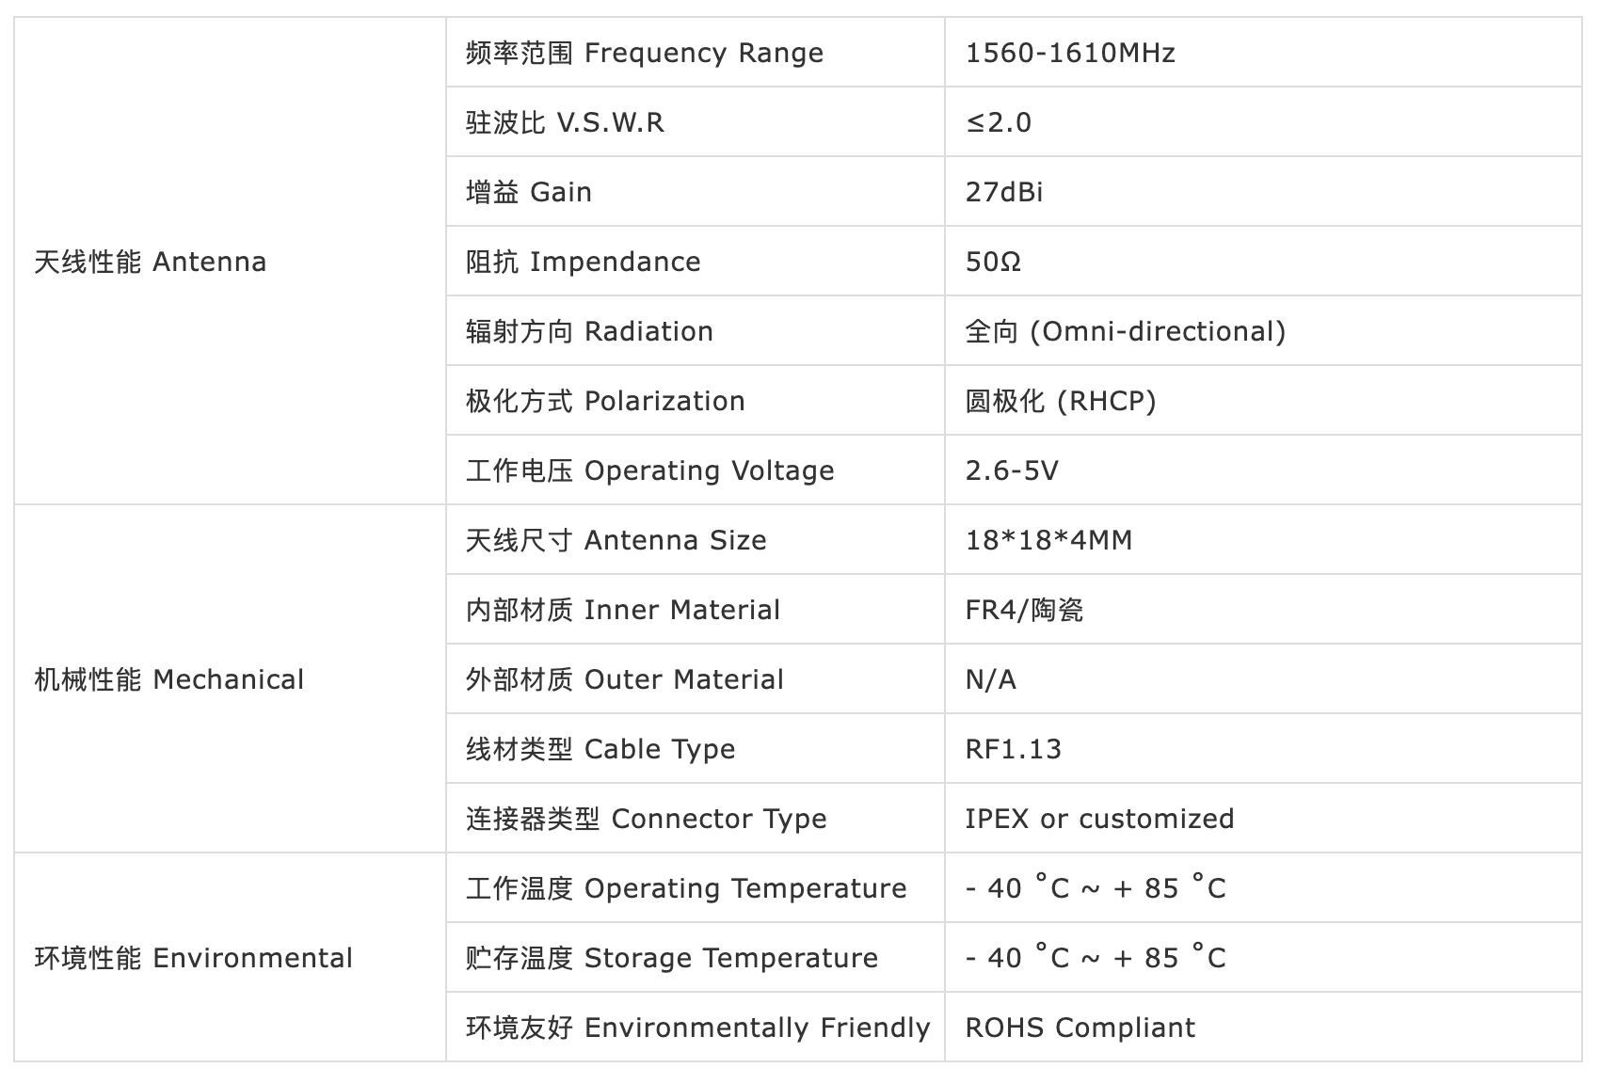
Task: Select the Impendance label cell
Action: [695, 261]
